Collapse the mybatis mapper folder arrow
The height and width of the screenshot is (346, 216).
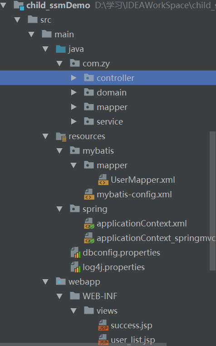tap(74, 165)
